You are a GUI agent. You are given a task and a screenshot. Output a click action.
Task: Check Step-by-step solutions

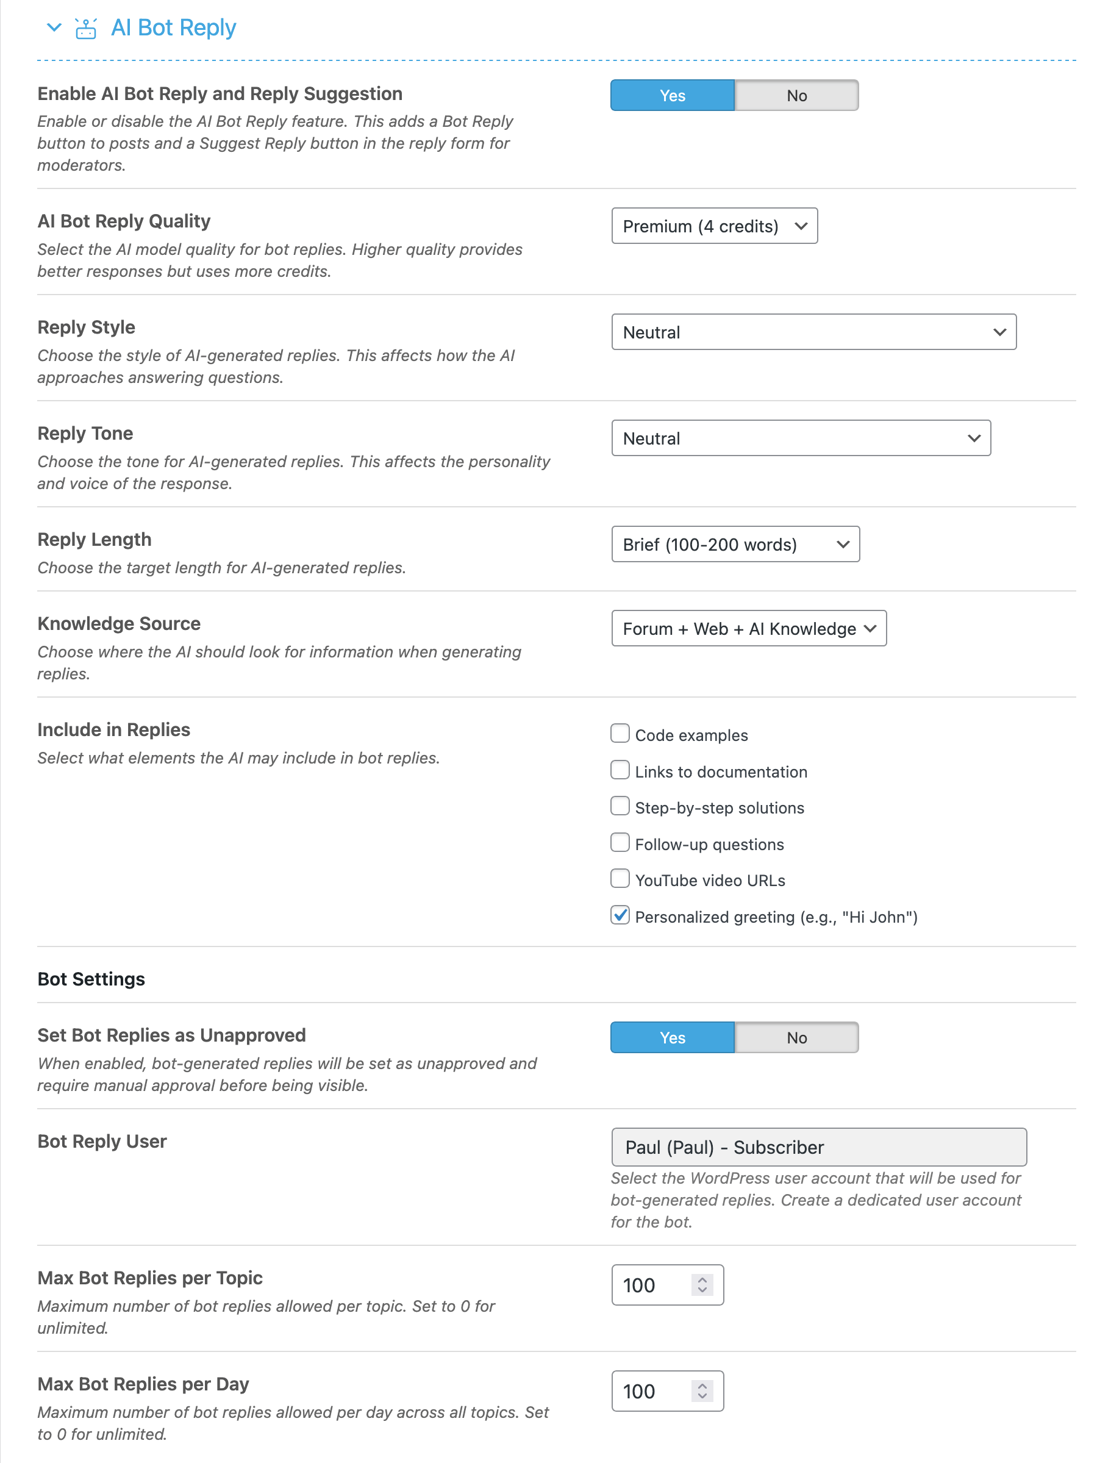point(620,806)
